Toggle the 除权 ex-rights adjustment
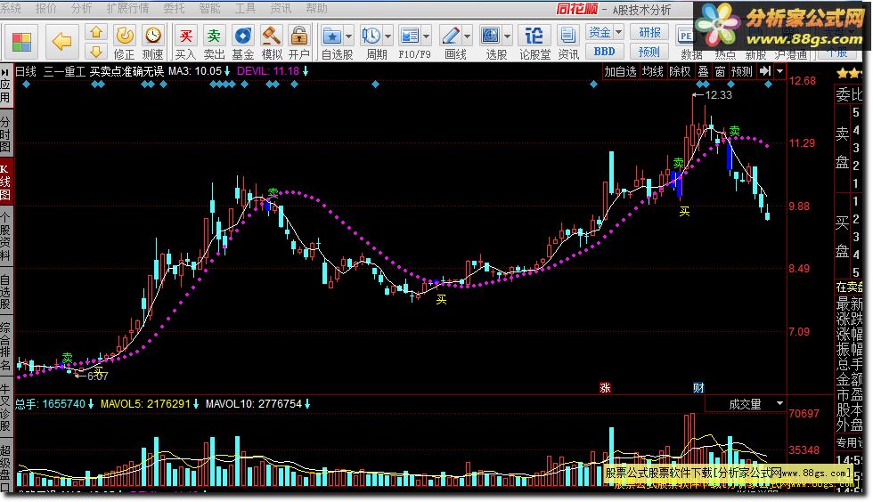This screenshot has height=502, width=873. [x=680, y=71]
